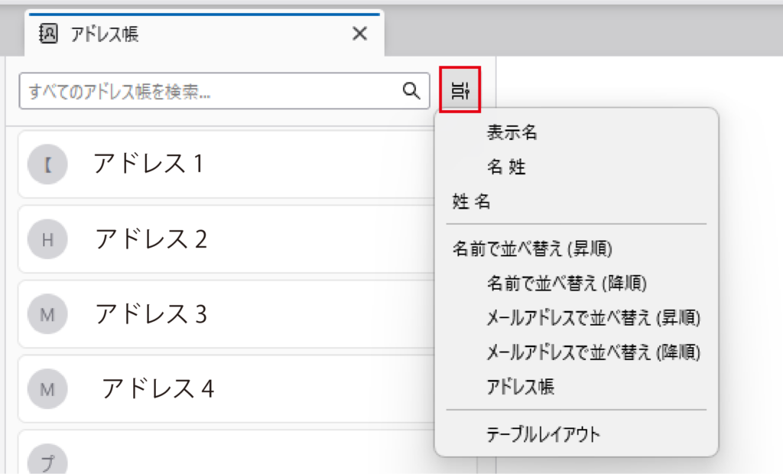This screenshot has width=783, height=474.
Task: Close the アドレス帳 tab
Action: click(x=359, y=34)
